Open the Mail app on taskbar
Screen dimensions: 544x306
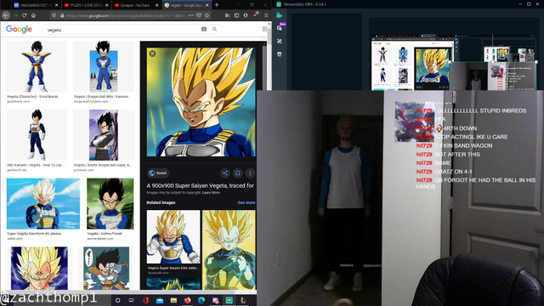click(x=160, y=300)
